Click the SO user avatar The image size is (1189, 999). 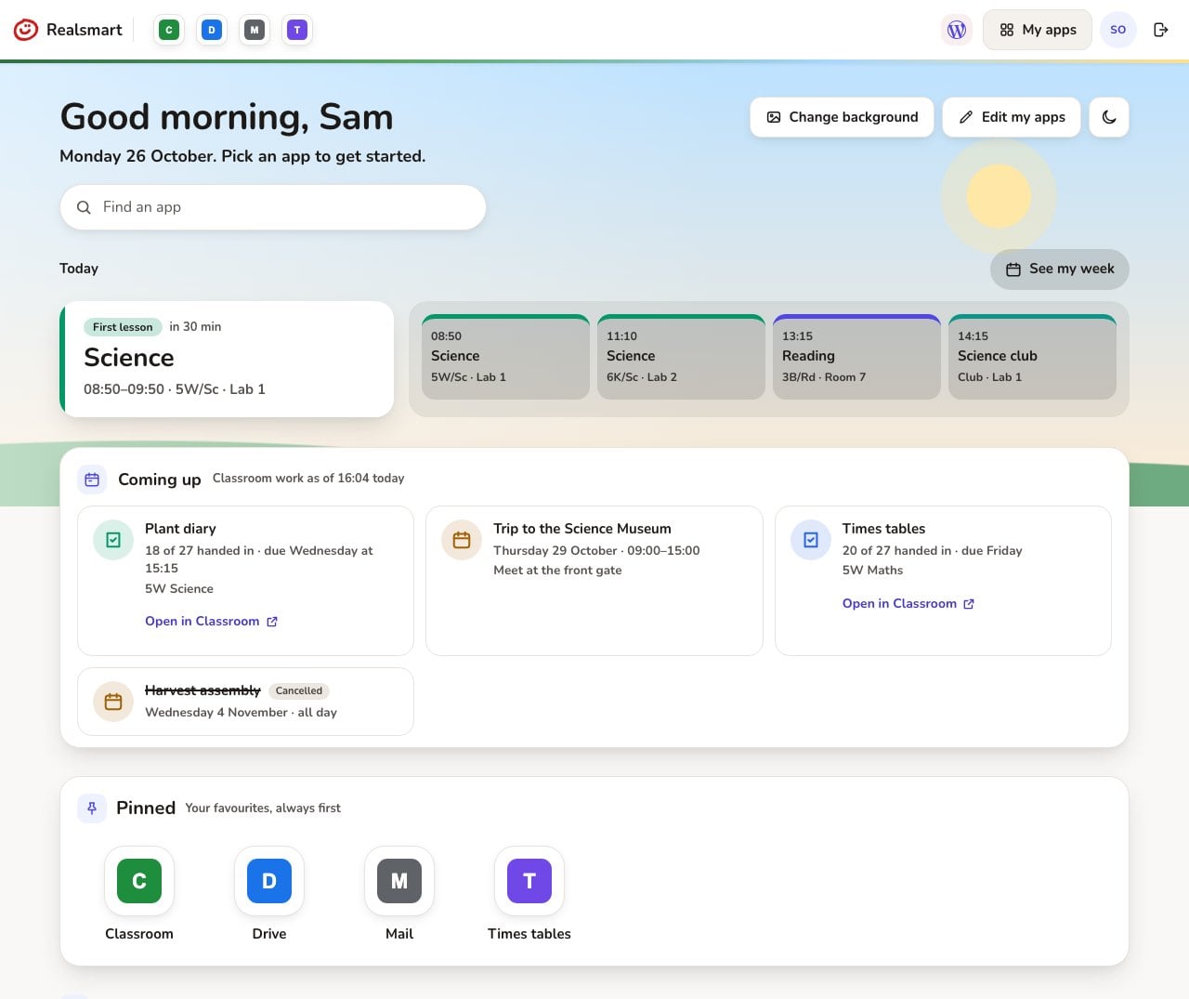click(x=1118, y=30)
